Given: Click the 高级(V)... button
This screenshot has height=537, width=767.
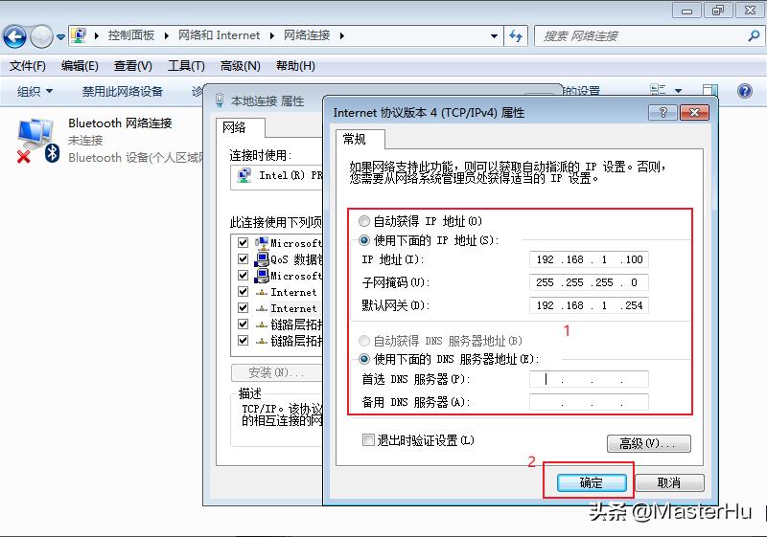Looking at the screenshot, I should click(x=649, y=444).
